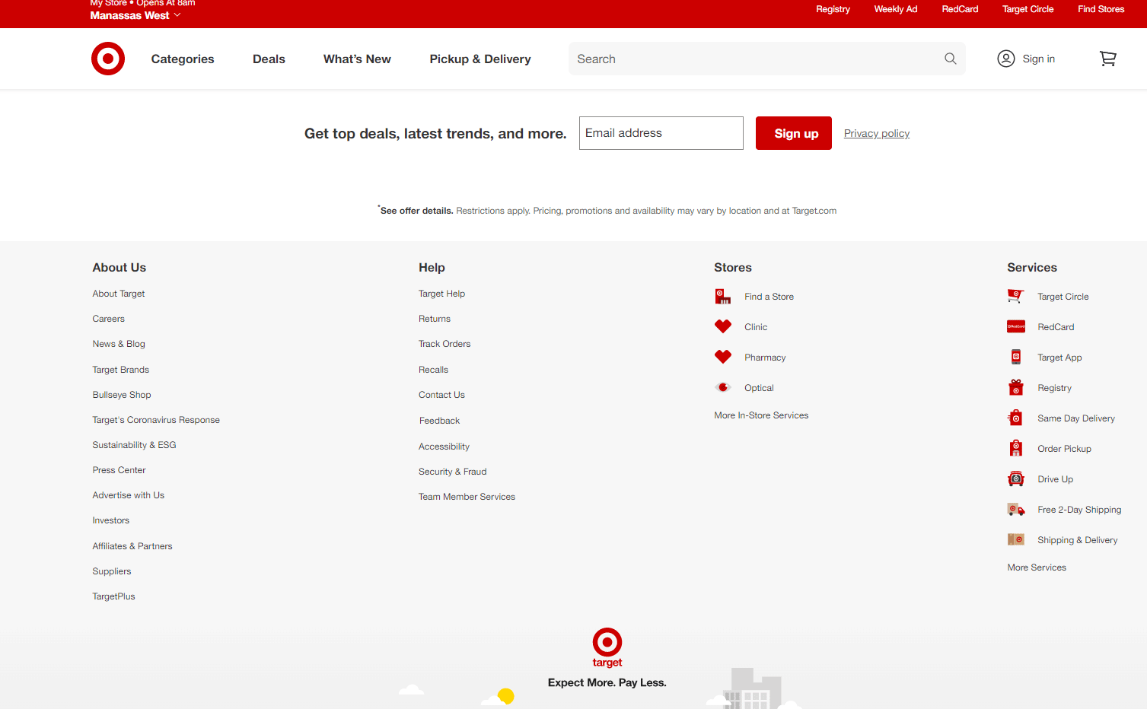The height and width of the screenshot is (709, 1147).
Task: Open Target Help link
Action: (x=441, y=294)
